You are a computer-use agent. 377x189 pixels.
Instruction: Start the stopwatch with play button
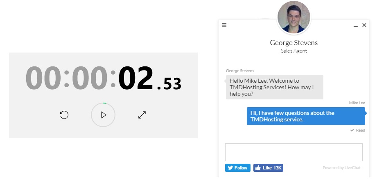[103, 115]
